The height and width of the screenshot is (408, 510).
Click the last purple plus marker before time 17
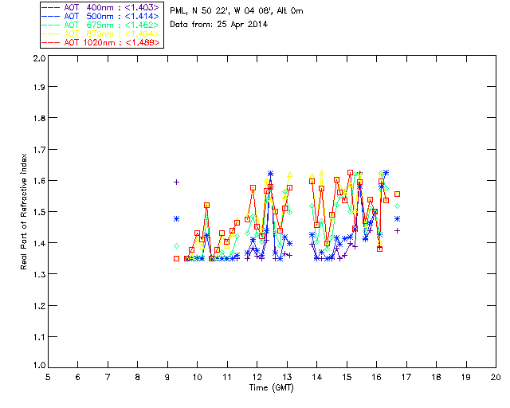tap(397, 231)
